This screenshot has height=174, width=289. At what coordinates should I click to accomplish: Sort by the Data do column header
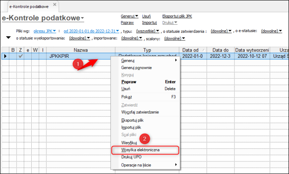point(221,50)
